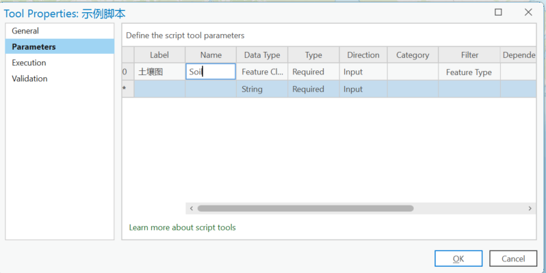The width and height of the screenshot is (546, 273).
Task: Open the Input direction cell in row 0
Action: 363,72
